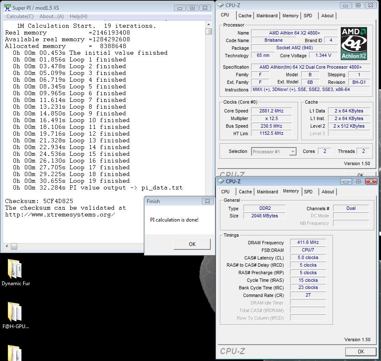Click the Package value Socket AM2 (940)
381x361 pixels.
pos(294,48)
